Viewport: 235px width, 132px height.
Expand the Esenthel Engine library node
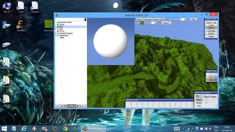(x=56, y=33)
